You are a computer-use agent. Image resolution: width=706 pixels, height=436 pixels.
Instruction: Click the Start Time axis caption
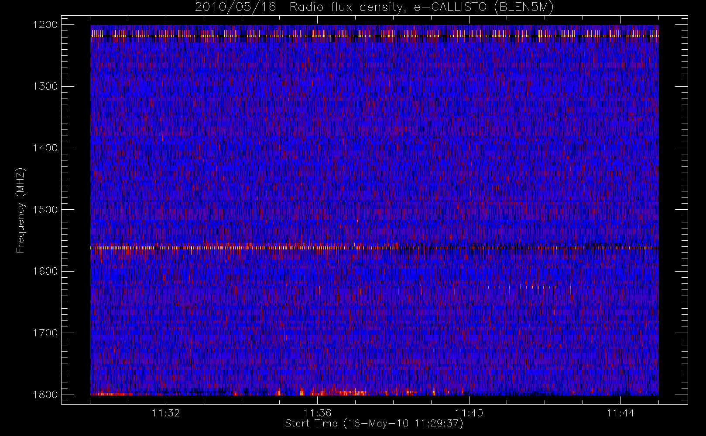[x=374, y=423]
